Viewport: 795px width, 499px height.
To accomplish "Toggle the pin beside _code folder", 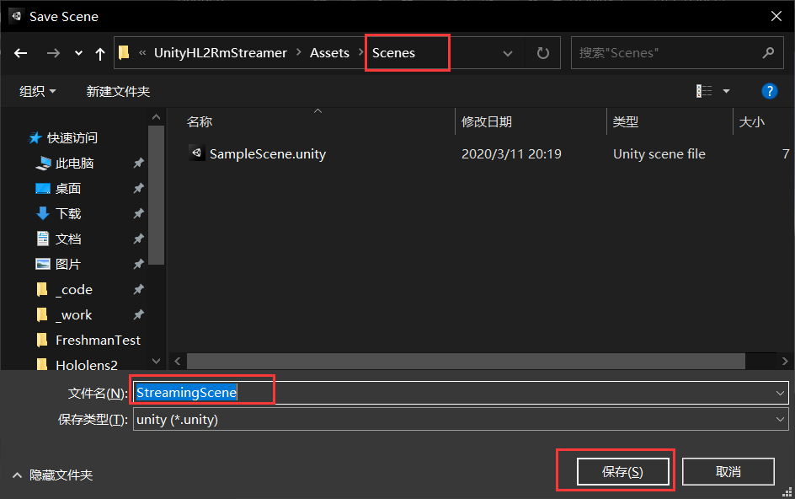I will pyautogui.click(x=138, y=290).
